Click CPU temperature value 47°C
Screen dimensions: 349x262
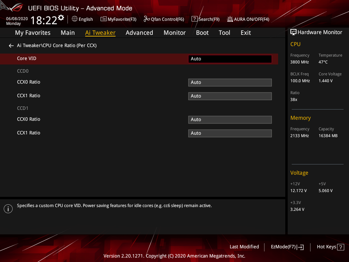pos(323,62)
